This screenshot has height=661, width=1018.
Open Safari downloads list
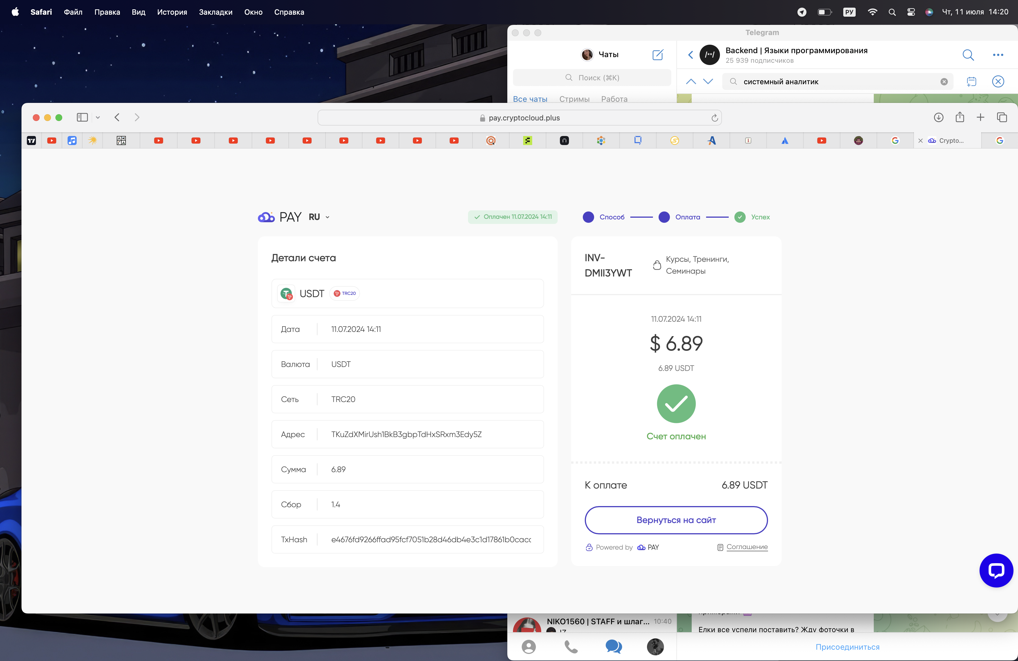[939, 117]
